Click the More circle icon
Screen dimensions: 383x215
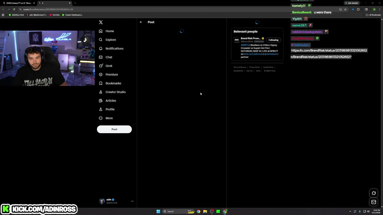pyautogui.click(x=101, y=118)
